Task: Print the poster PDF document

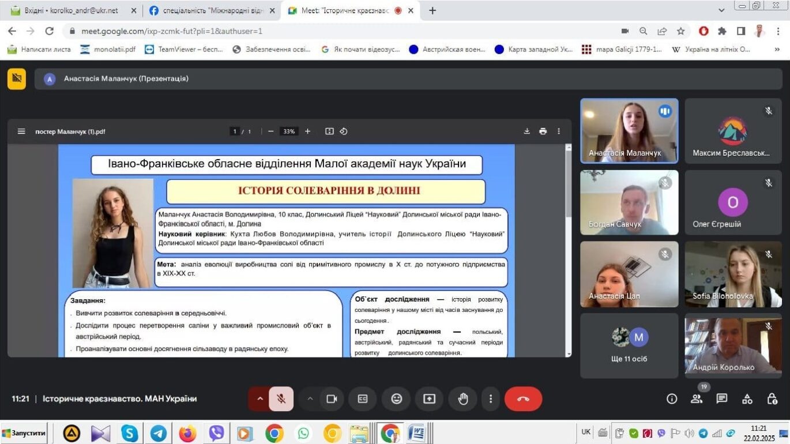Action: coord(543,131)
